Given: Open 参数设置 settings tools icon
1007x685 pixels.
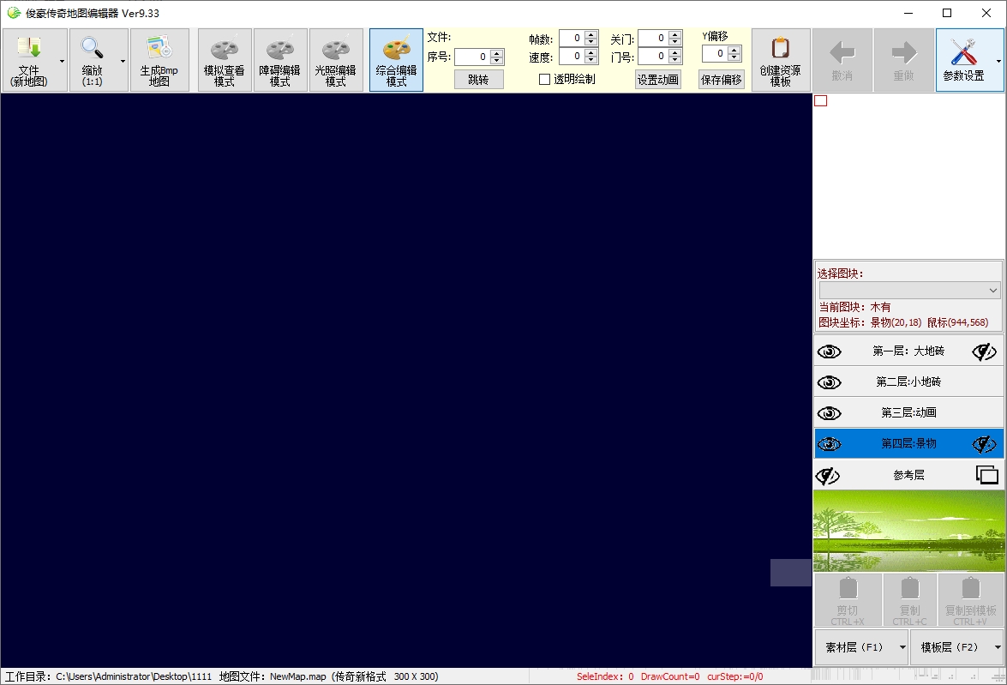Looking at the screenshot, I should pos(964,60).
